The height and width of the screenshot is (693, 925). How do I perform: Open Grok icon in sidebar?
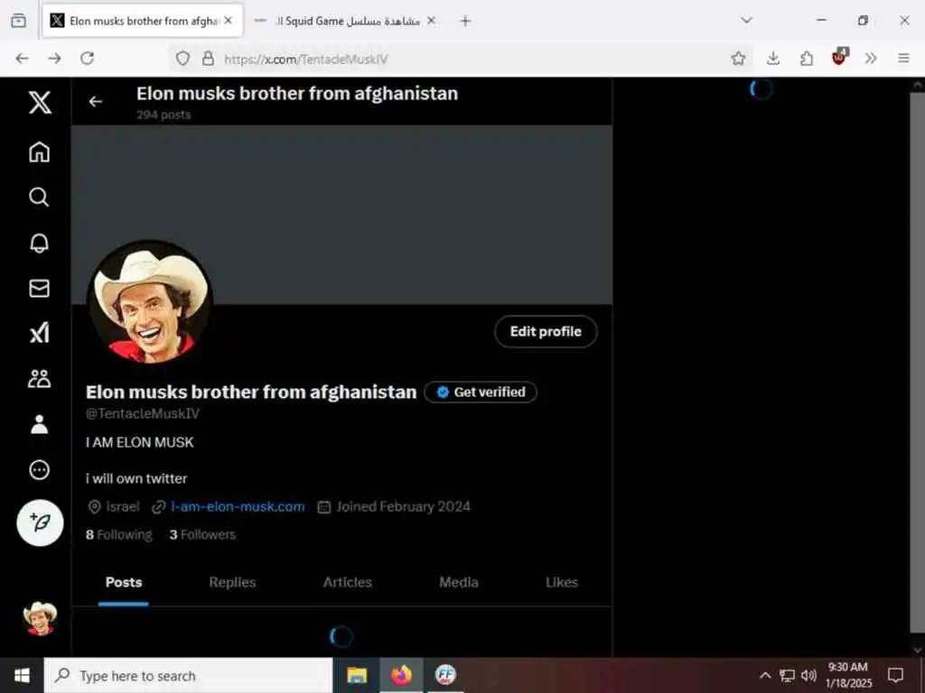click(40, 333)
